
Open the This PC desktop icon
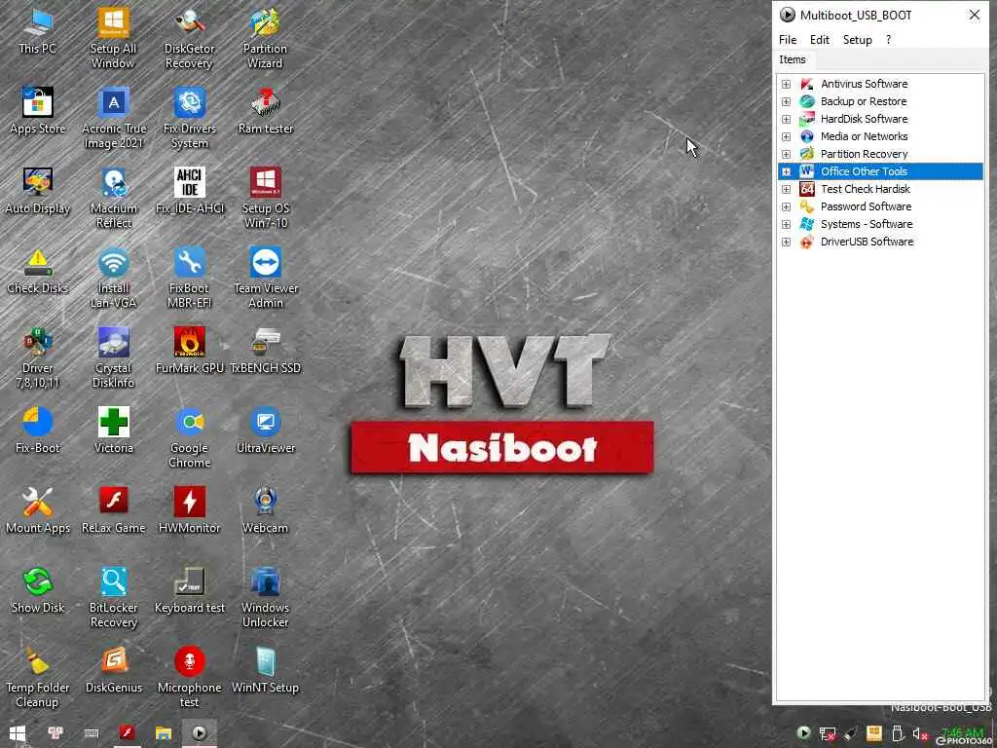coord(38,32)
